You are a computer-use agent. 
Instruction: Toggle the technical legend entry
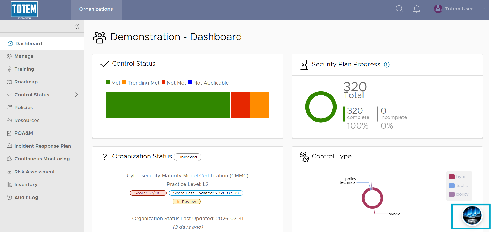[459, 186]
